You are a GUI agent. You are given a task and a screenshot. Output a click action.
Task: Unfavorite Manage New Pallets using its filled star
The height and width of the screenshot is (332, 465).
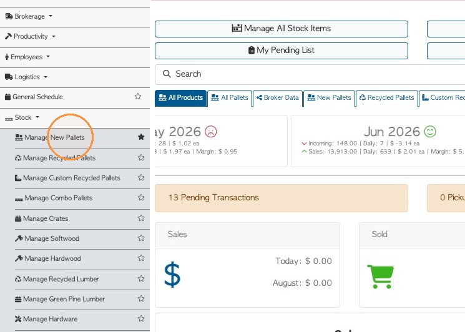141,137
